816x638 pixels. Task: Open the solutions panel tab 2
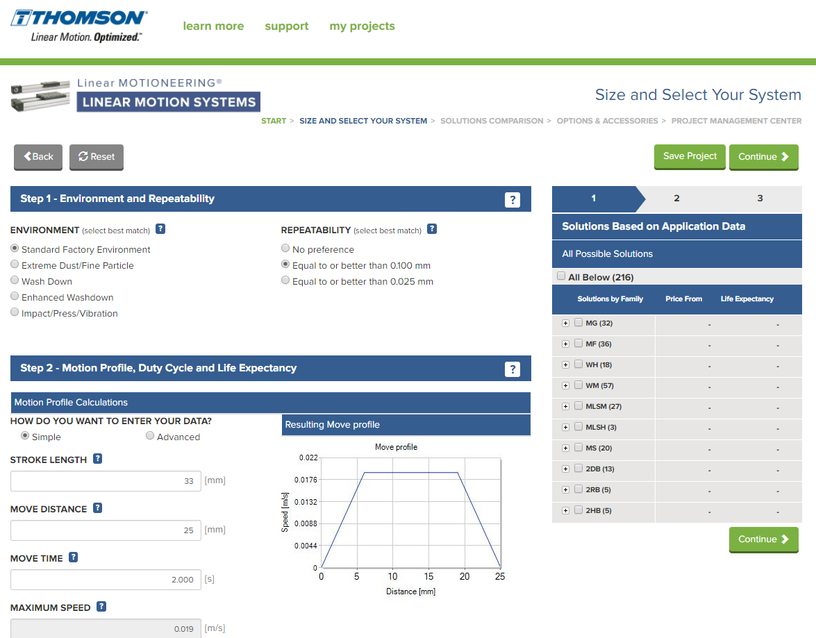coord(676,198)
